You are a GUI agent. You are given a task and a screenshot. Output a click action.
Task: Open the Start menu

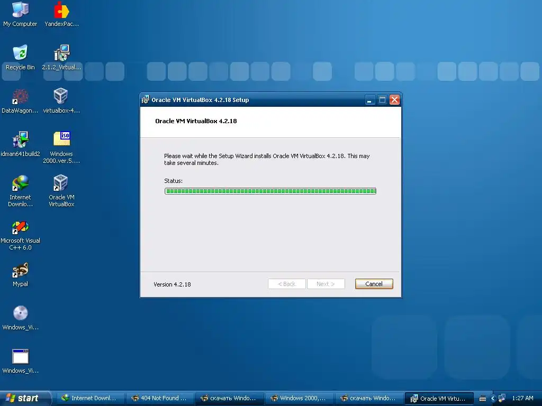click(x=25, y=398)
